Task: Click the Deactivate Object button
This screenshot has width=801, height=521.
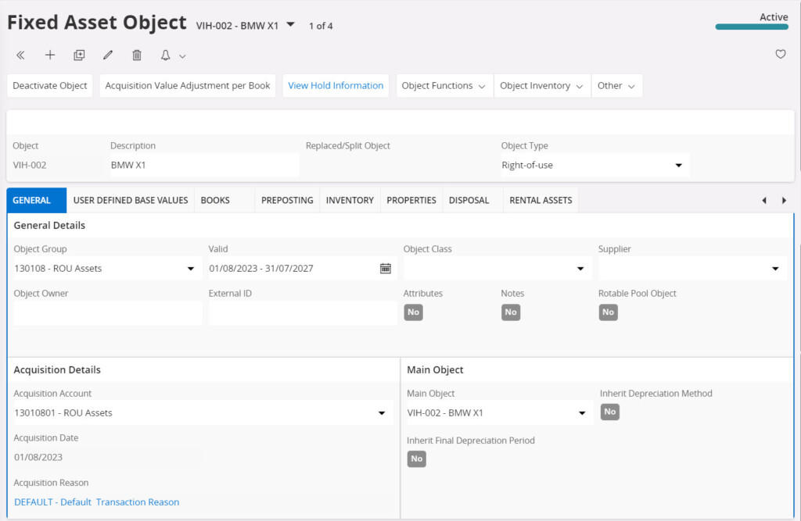Action: tap(50, 86)
